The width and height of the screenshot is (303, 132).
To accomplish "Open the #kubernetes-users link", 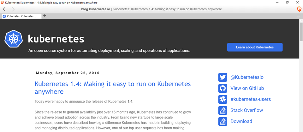I will tap(251, 99).
